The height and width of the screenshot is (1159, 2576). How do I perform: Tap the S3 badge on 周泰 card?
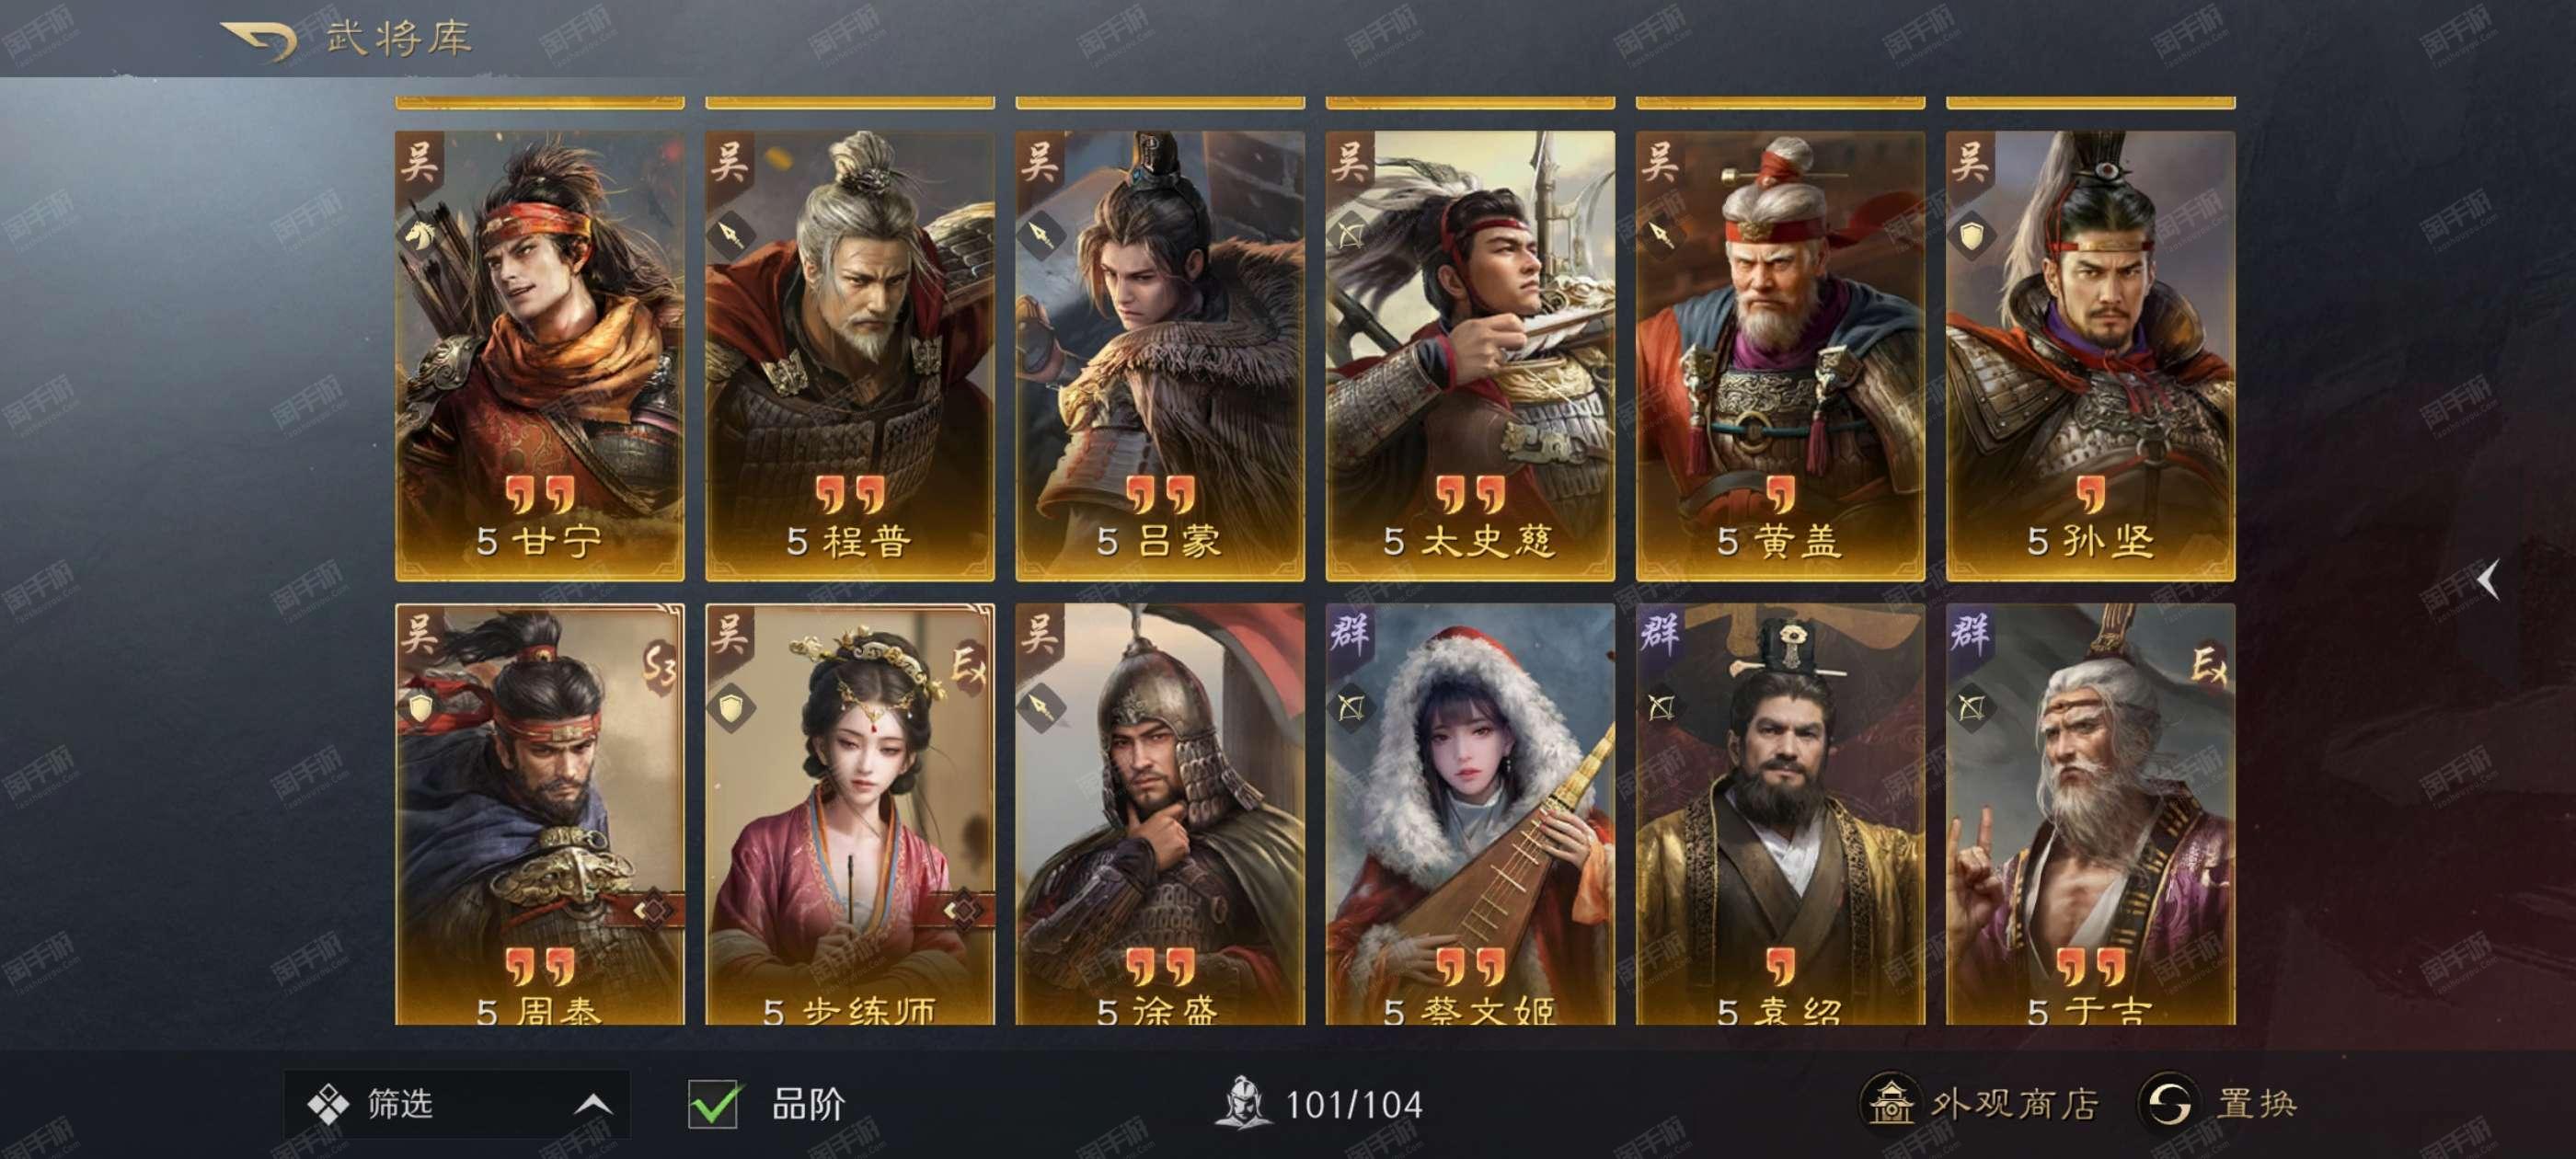(x=659, y=667)
